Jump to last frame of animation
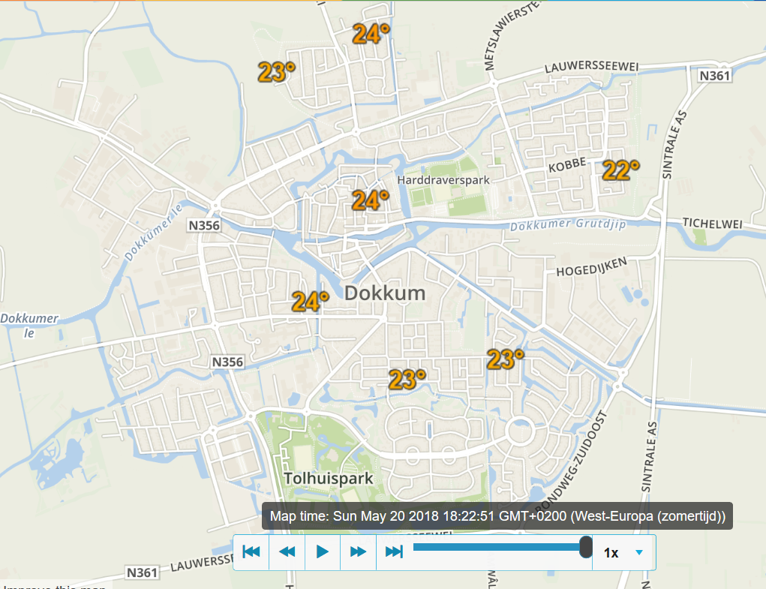The height and width of the screenshot is (589, 766). [x=394, y=552]
